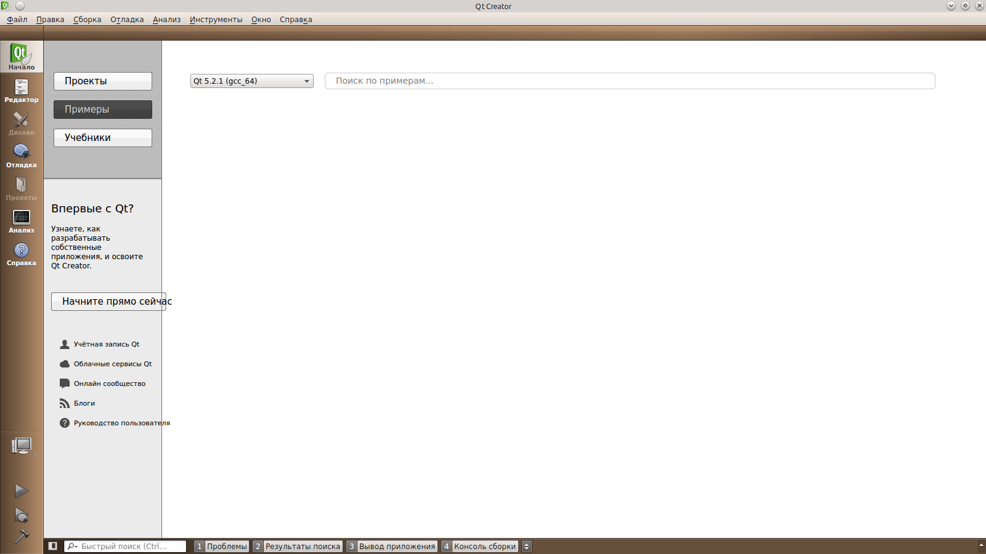
Task: Click the Build hammer icon
Action: pos(22,537)
